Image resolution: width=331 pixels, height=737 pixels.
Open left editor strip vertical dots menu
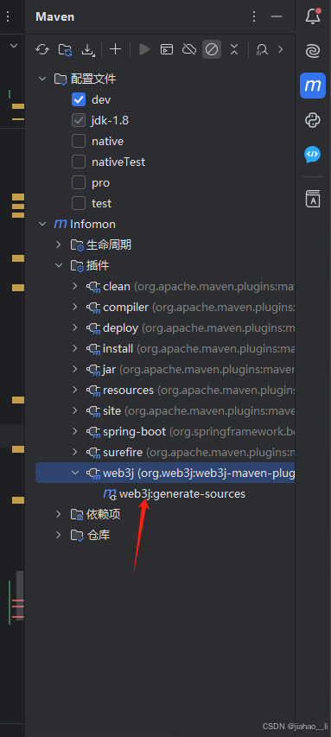point(7,17)
